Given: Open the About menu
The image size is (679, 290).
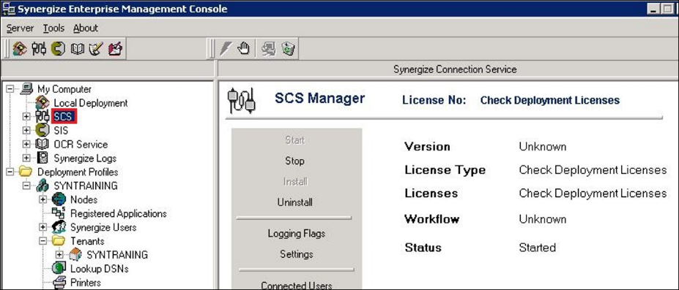Looking at the screenshot, I should click(85, 28).
